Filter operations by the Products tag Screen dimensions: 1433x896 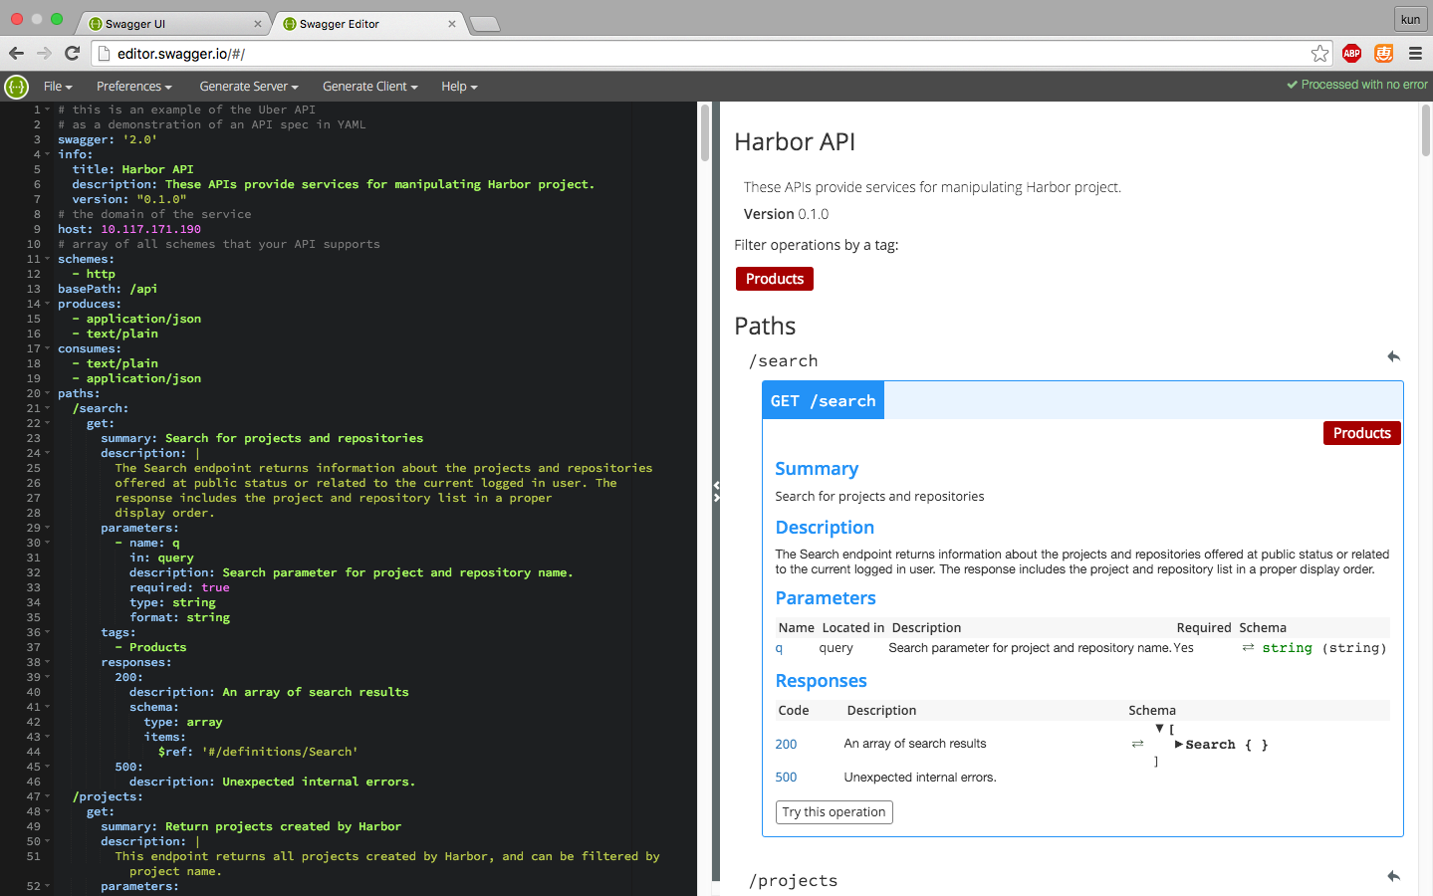click(x=775, y=279)
